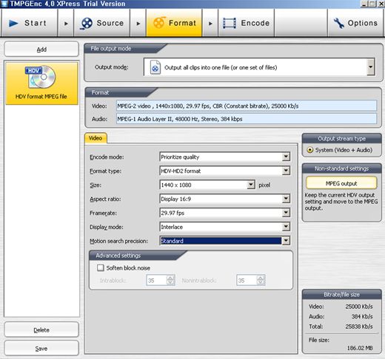385x359 pixels.
Task: Click the HDV disc icon in list
Action: 41,77
